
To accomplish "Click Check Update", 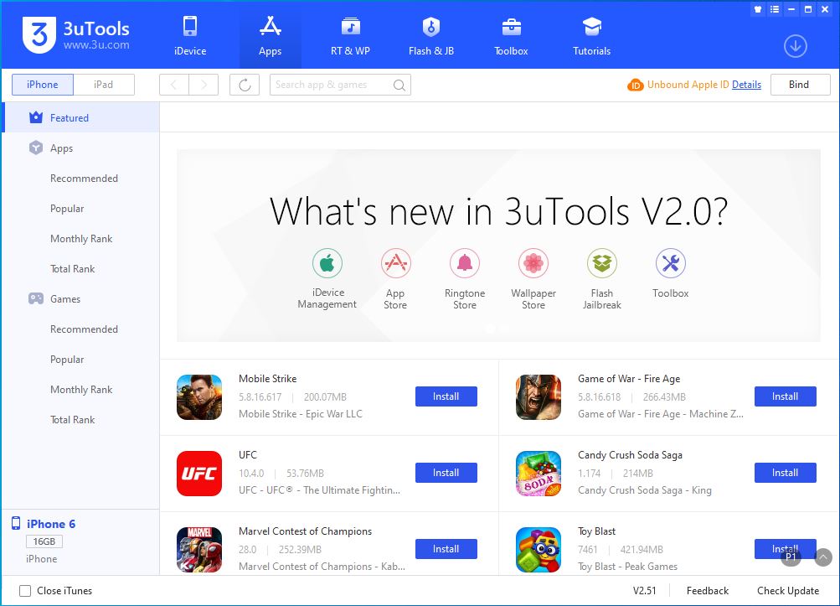I will (x=788, y=590).
